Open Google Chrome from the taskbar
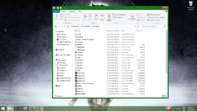This screenshot has height=111, width=197. click(x=40, y=109)
